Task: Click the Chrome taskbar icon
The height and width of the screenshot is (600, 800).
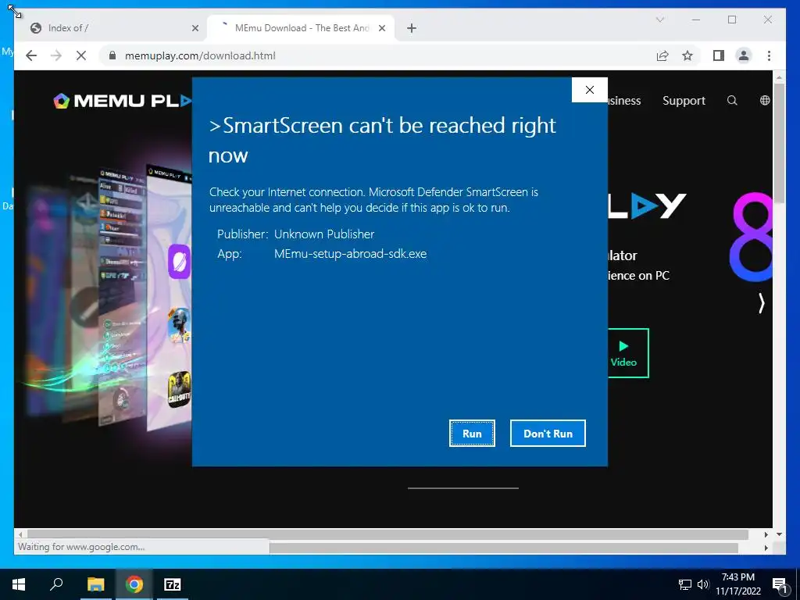Action: pos(134,584)
